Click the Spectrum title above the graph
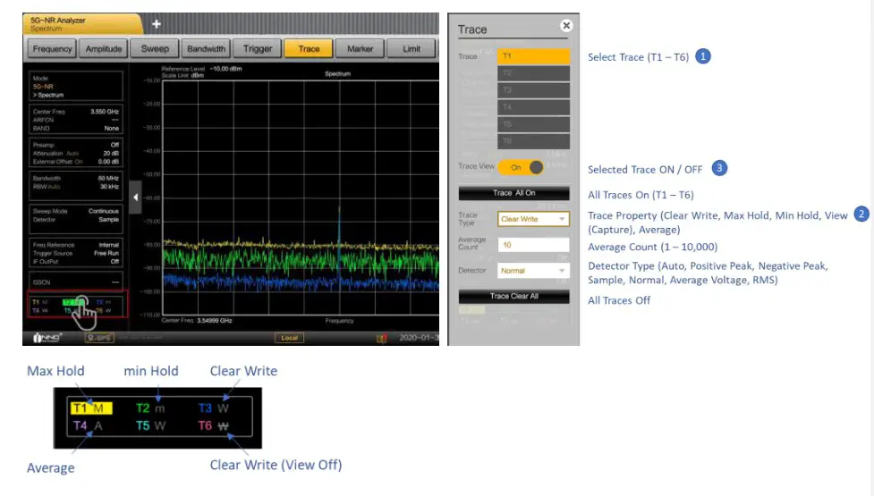 click(x=338, y=73)
